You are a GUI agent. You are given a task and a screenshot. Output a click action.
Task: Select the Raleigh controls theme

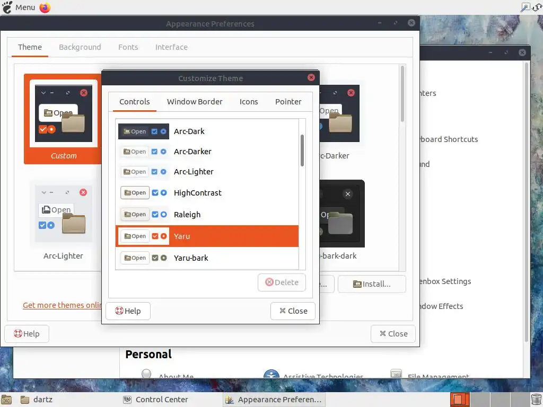click(x=207, y=215)
